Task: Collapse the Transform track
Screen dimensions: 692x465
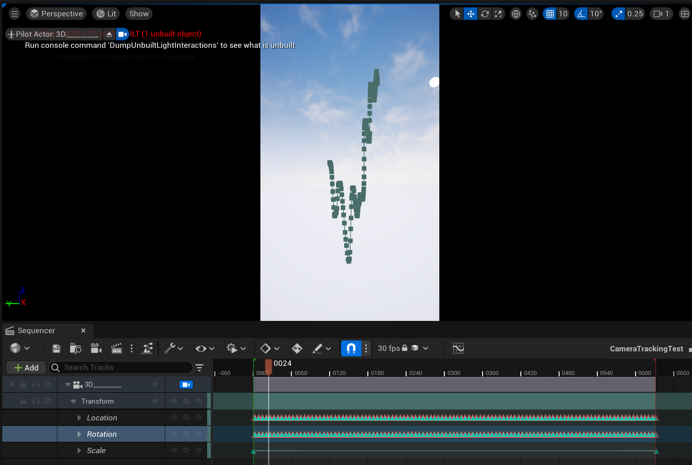Action: (73, 401)
